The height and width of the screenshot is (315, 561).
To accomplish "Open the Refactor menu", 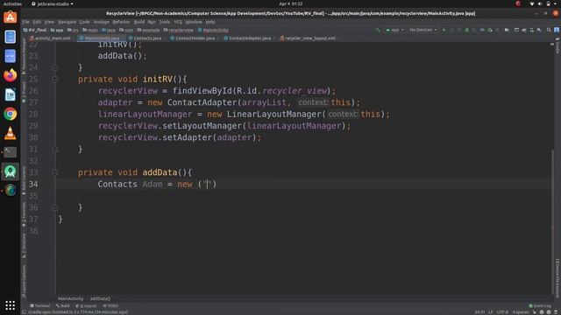I will [121, 22].
